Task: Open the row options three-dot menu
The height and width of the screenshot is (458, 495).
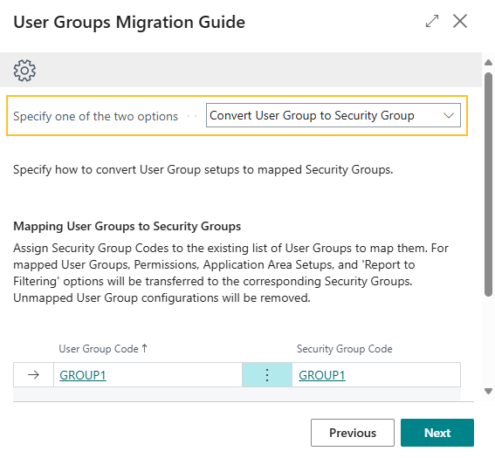Action: 267,375
